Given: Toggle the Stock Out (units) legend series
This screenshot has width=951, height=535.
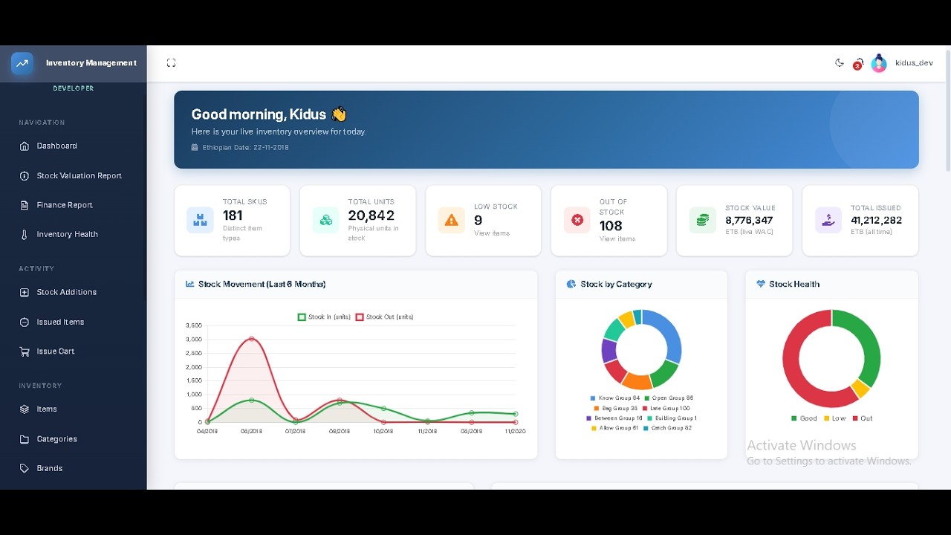Looking at the screenshot, I should [x=384, y=317].
